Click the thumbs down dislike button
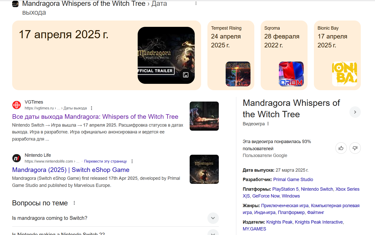This screenshot has width=375, height=235. (355, 148)
